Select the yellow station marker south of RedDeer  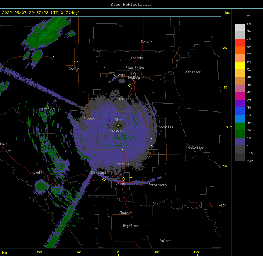(x=130, y=85)
